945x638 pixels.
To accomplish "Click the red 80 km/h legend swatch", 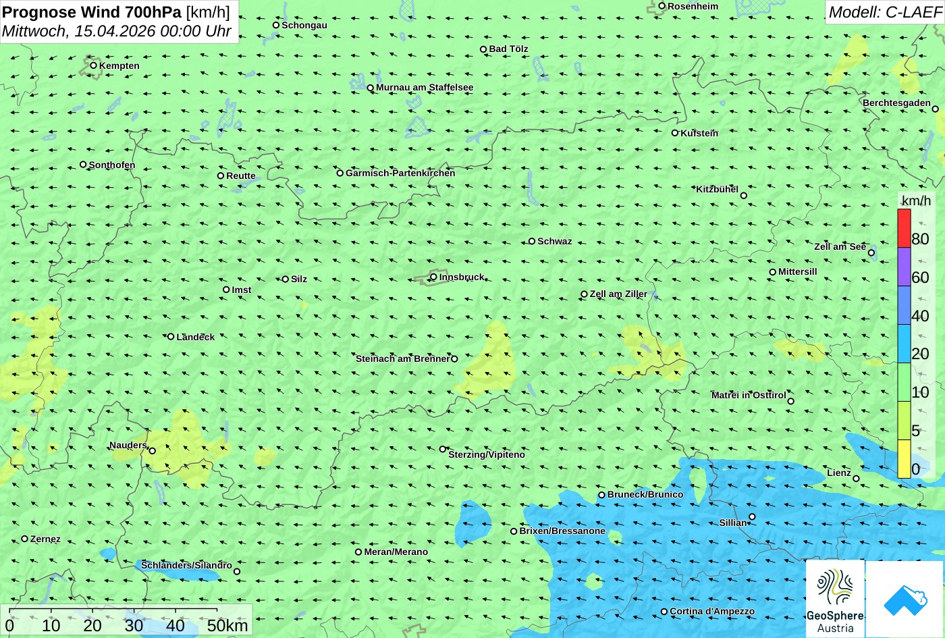I will click(904, 228).
